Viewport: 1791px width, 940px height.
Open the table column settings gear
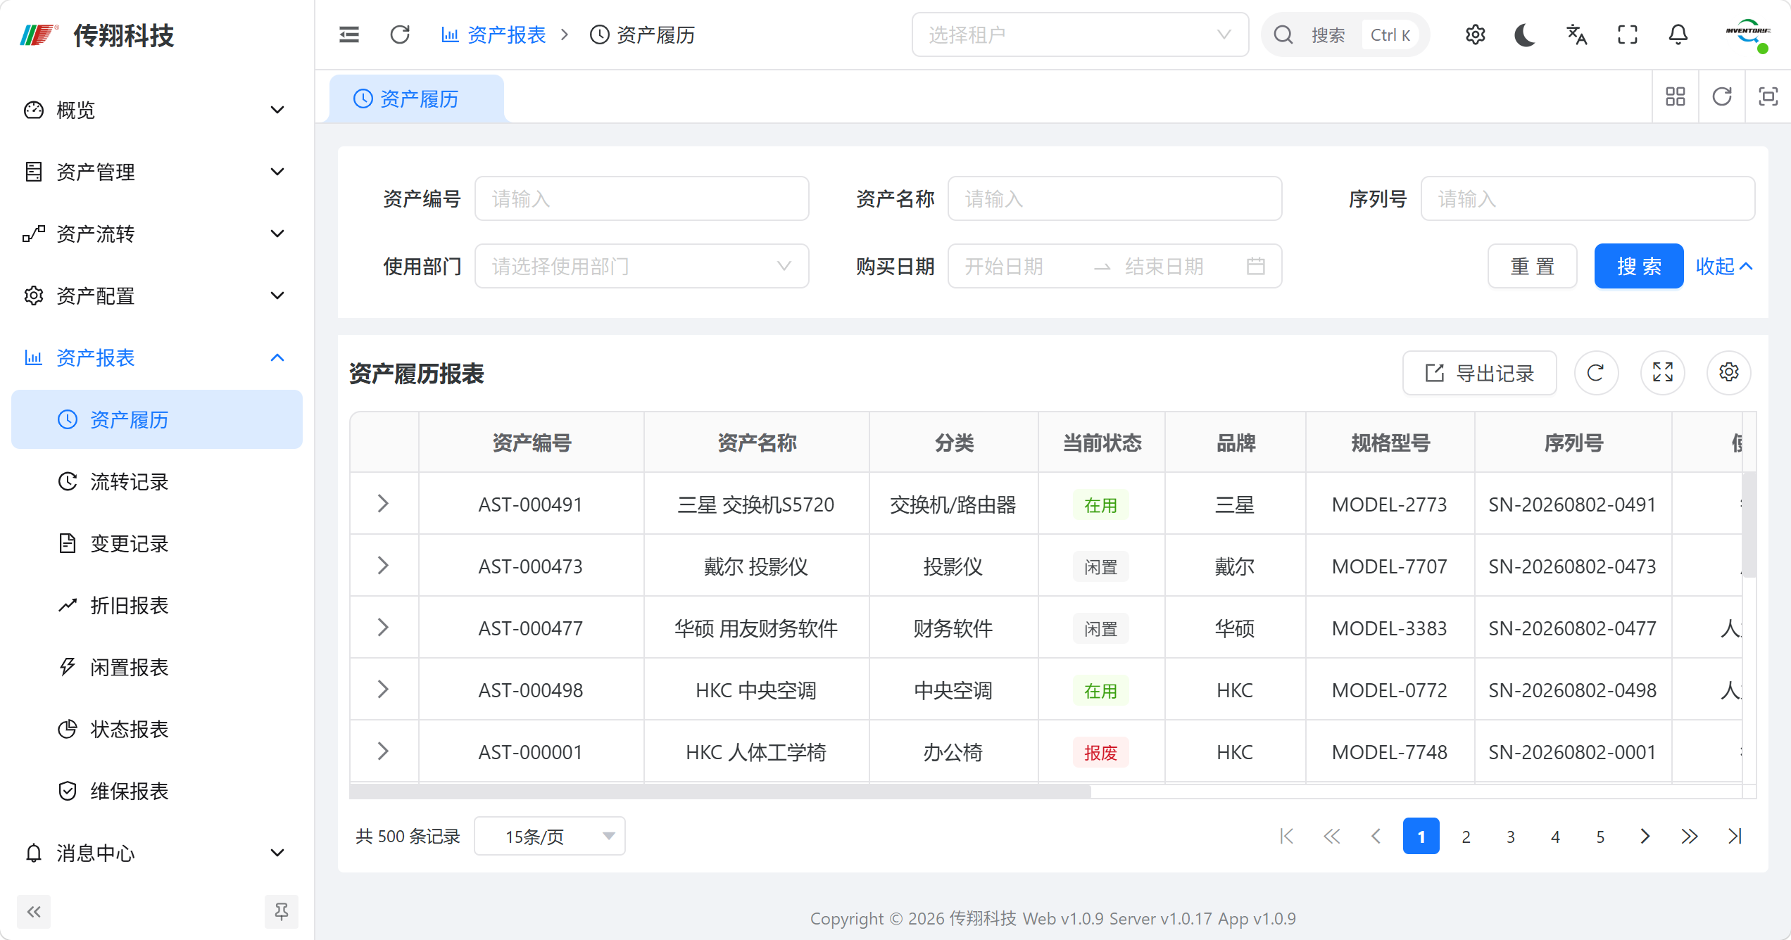(1728, 373)
